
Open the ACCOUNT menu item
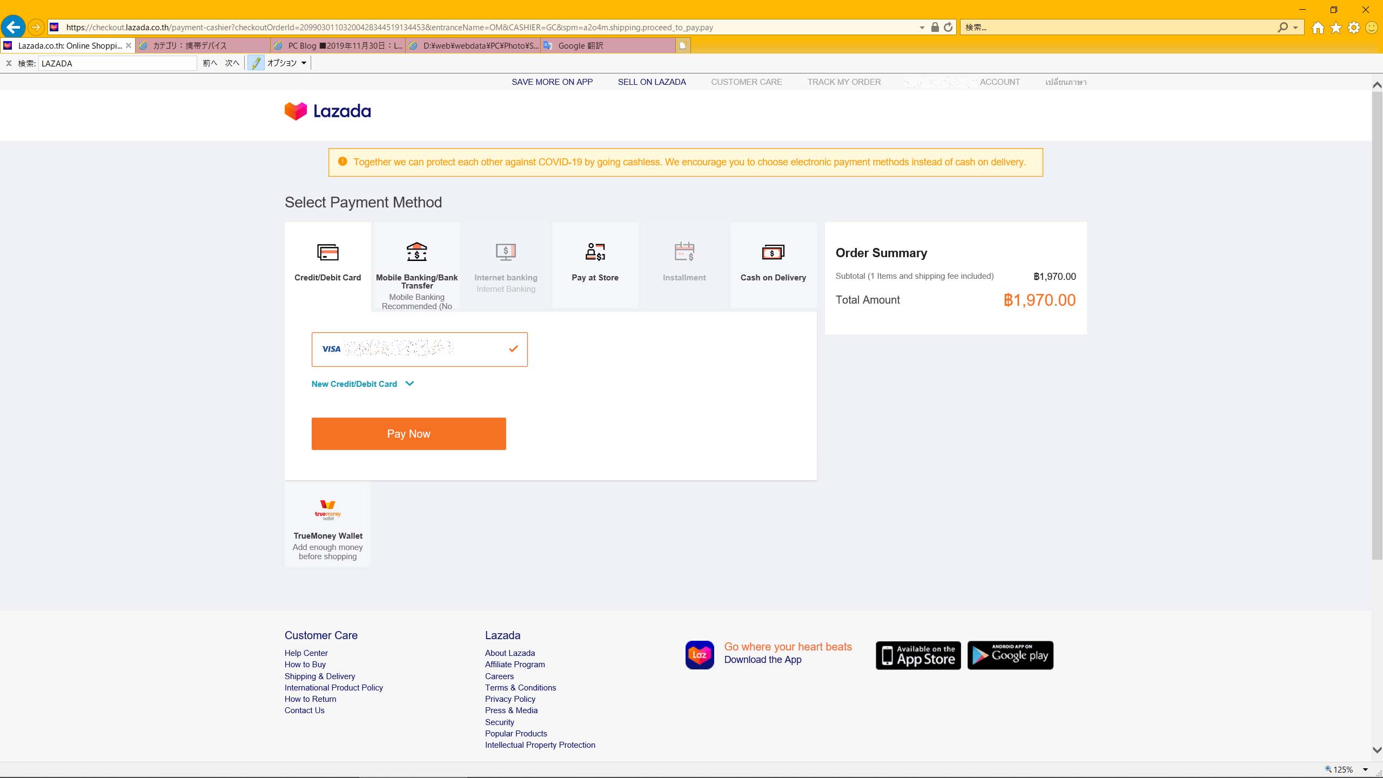tap(999, 82)
